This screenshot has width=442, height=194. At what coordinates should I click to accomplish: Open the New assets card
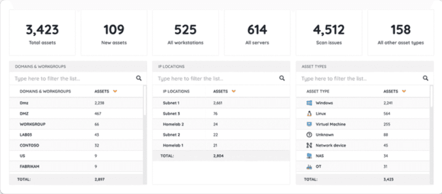pos(114,32)
